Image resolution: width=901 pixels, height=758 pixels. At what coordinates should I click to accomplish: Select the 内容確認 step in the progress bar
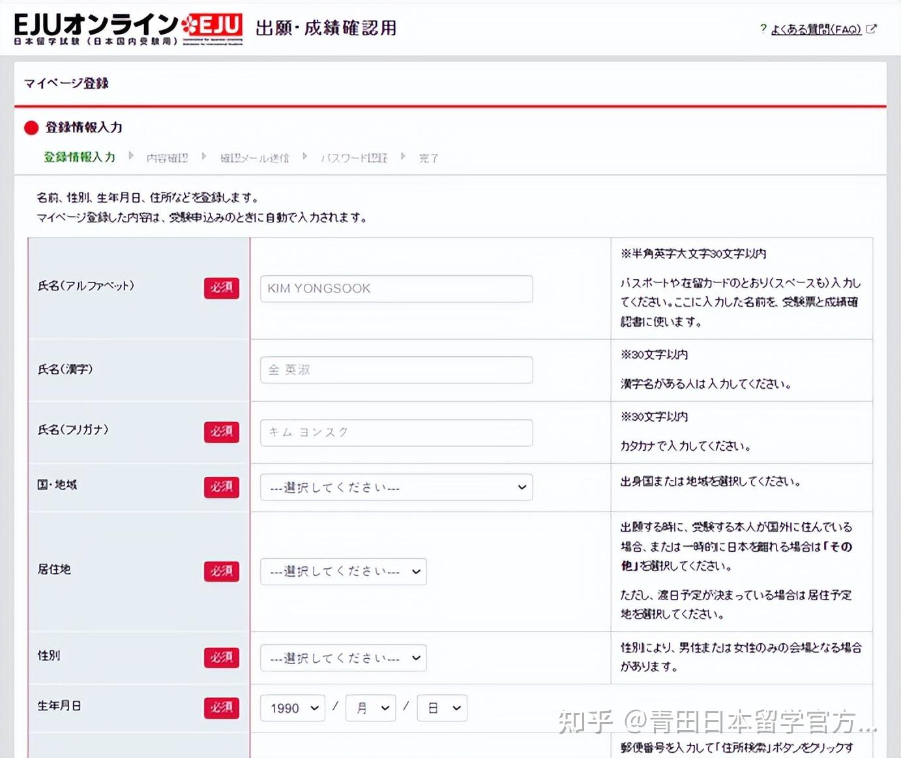point(168,157)
